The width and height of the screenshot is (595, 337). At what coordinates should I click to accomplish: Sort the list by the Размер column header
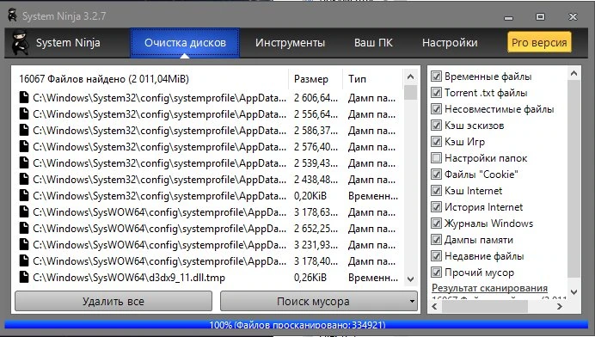click(x=316, y=79)
